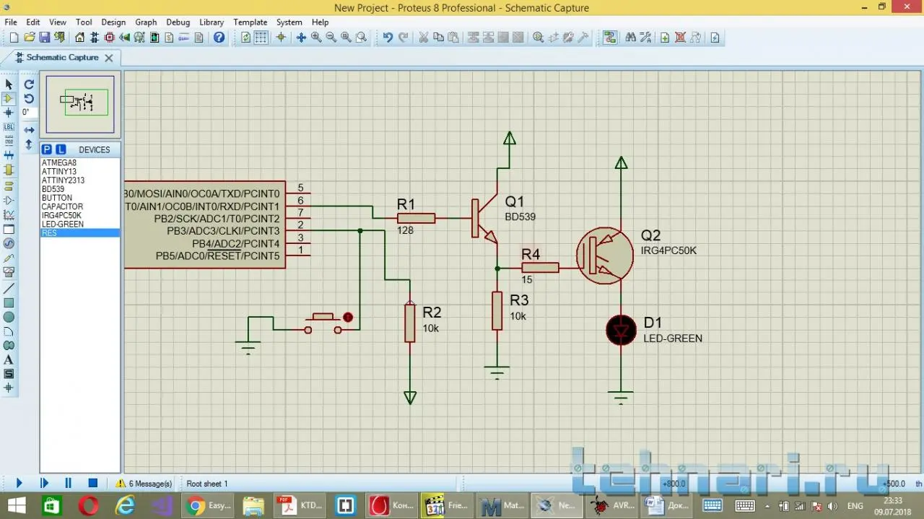Click the Save Project toolbar icon
Viewport: 924px width, 519px height.
(x=45, y=38)
